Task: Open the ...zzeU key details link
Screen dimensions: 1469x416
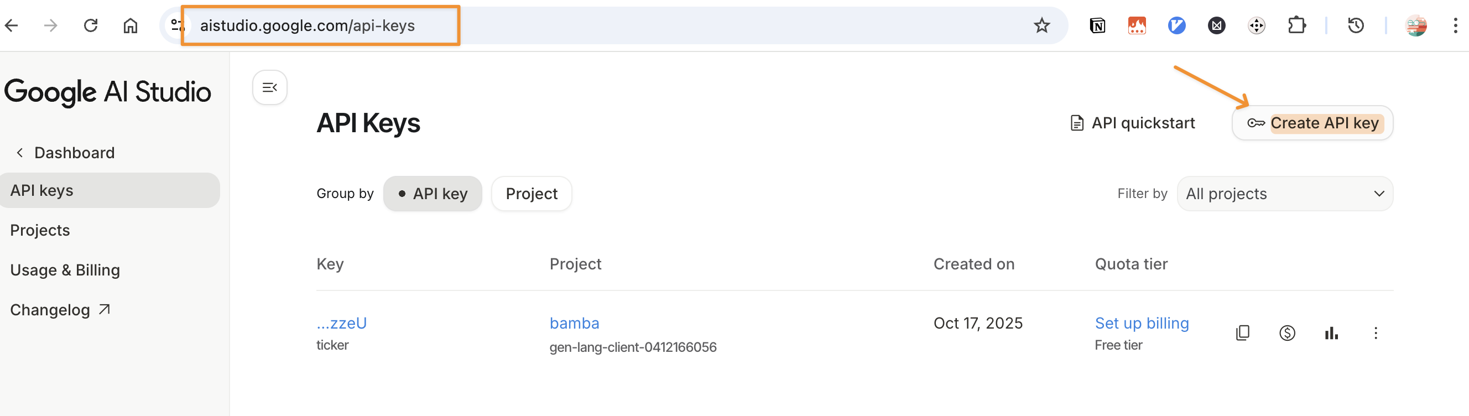Action: coord(342,324)
